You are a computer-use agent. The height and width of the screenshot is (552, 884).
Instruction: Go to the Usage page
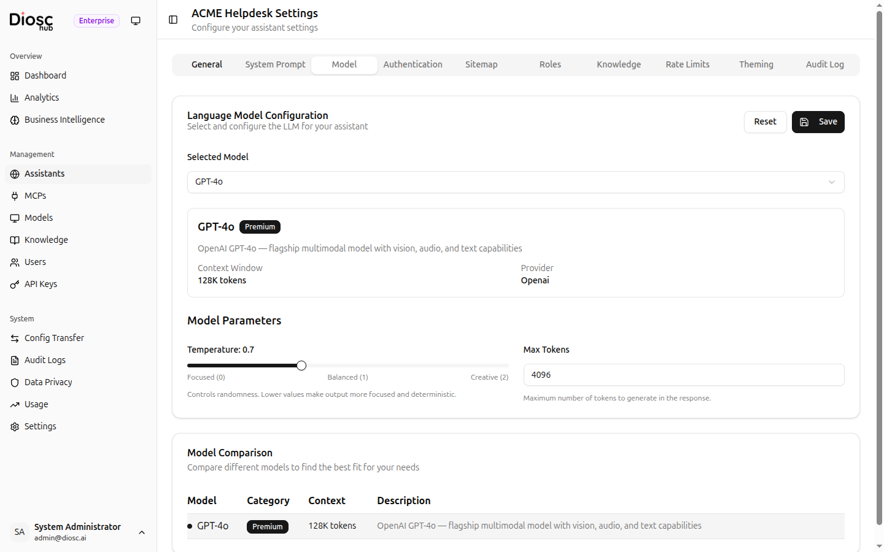click(x=78, y=405)
